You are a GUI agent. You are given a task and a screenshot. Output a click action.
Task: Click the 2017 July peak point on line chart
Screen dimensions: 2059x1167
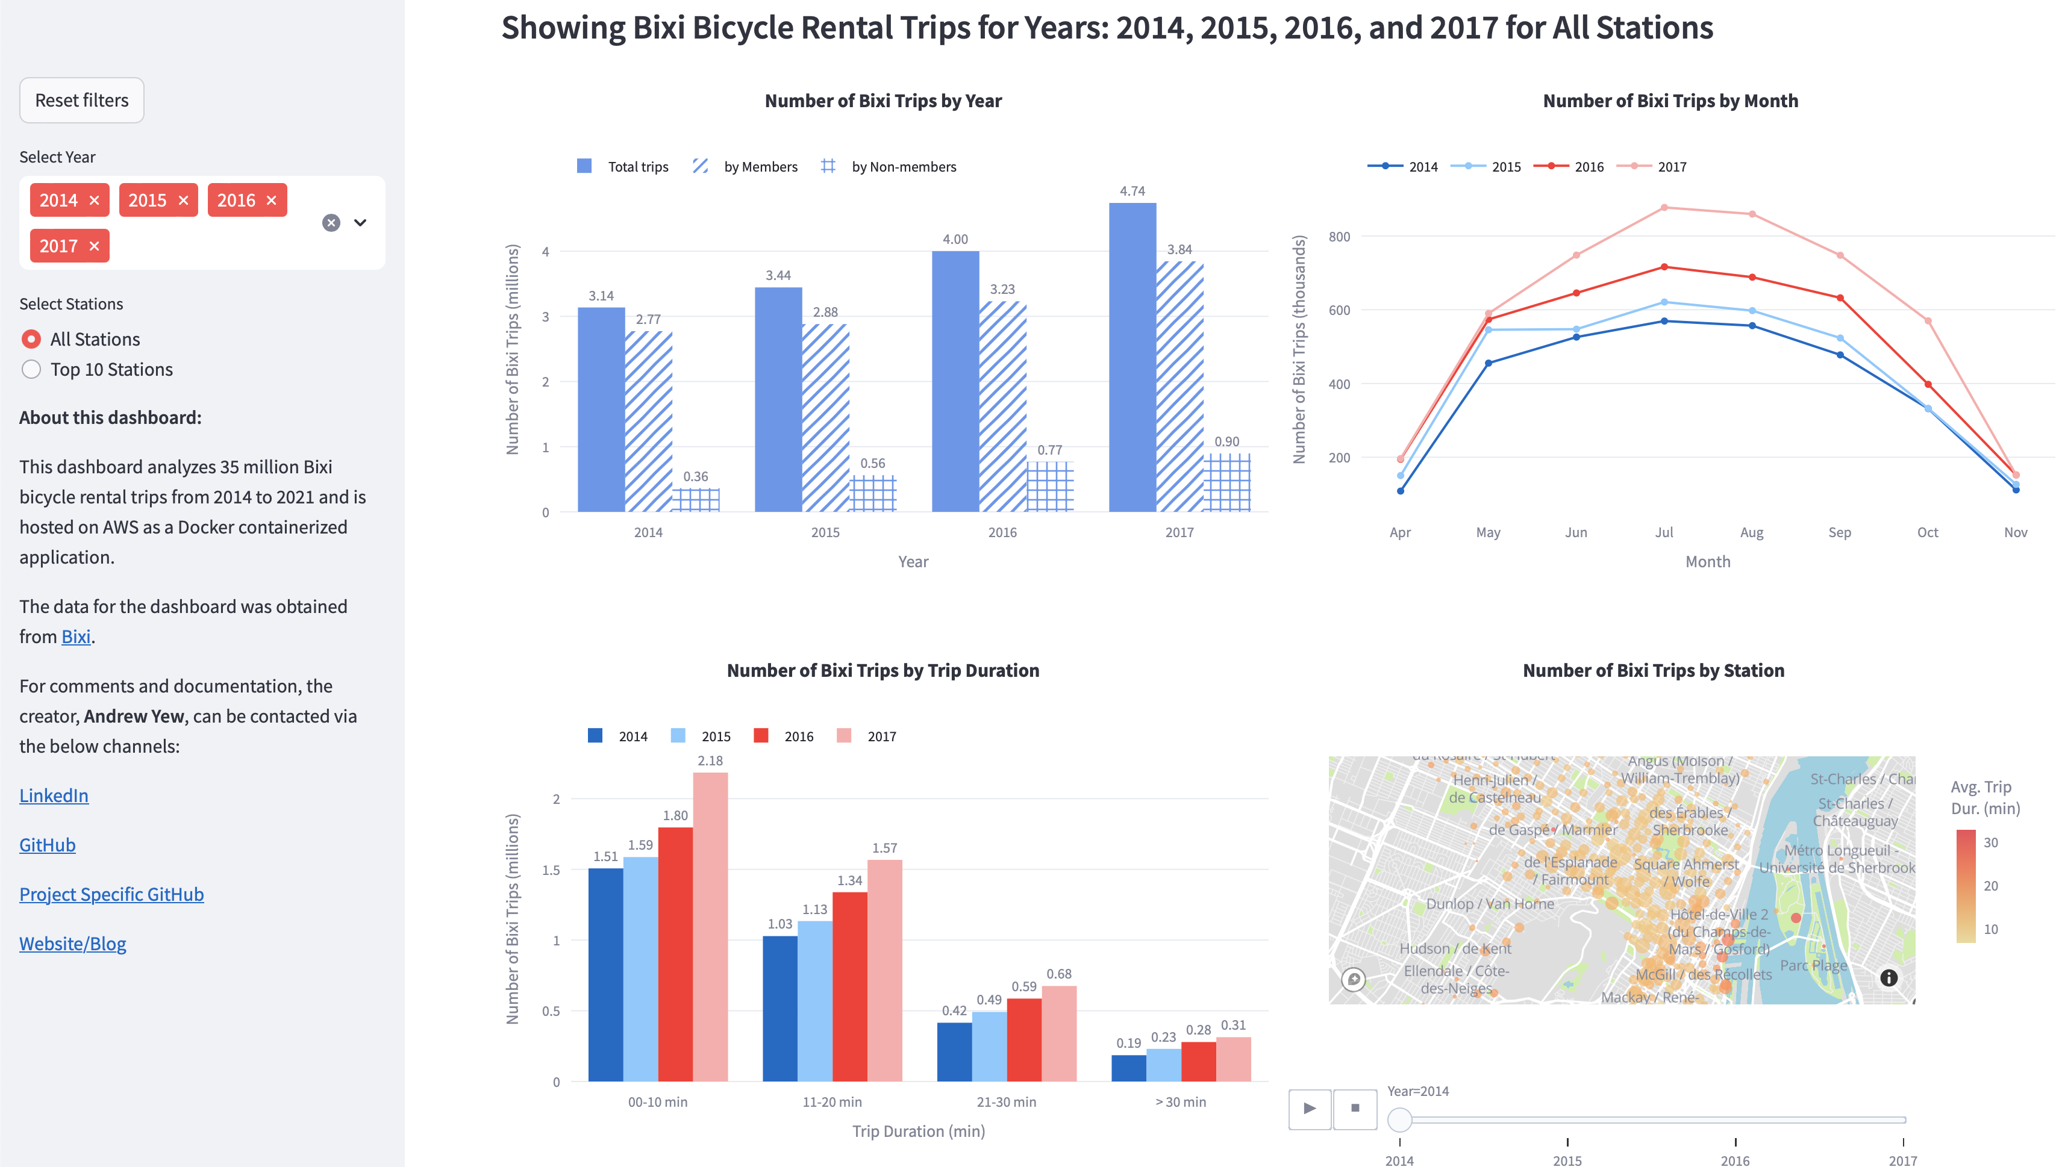click(x=1664, y=207)
